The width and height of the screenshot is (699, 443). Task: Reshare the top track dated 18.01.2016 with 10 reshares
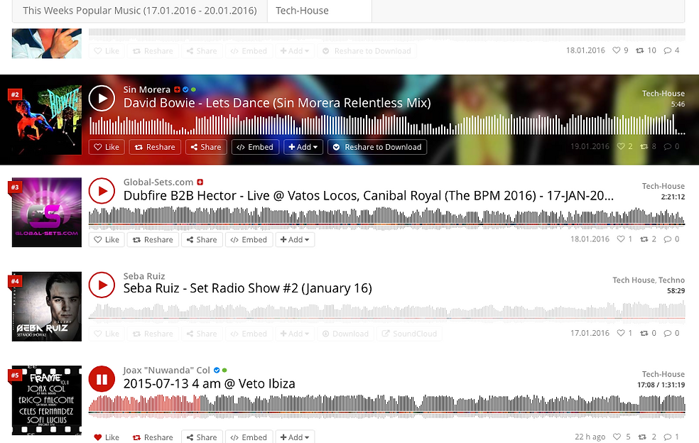click(153, 51)
